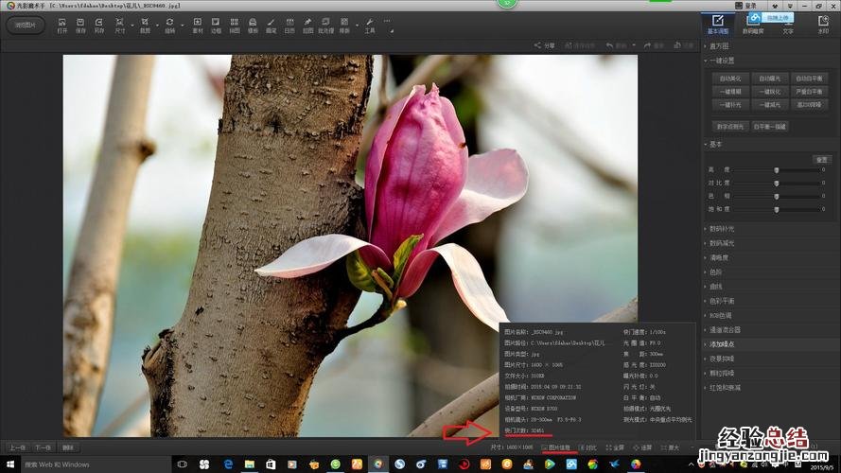
Task: Click the 旋转 (Rotate) toolbar icon
Action: [169, 25]
